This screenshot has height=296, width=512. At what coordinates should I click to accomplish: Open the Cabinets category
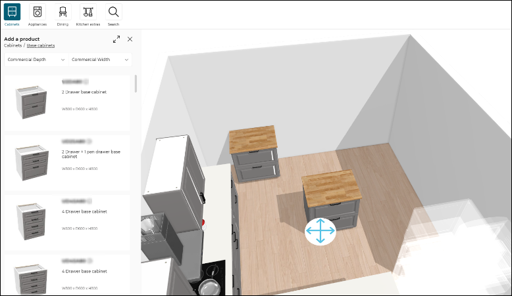[x=12, y=12]
